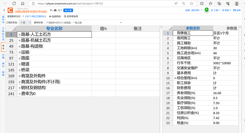The height and width of the screenshot is (133, 245).
Task: Expand the 运输 row
Action: pyautogui.click(x=19, y=52)
